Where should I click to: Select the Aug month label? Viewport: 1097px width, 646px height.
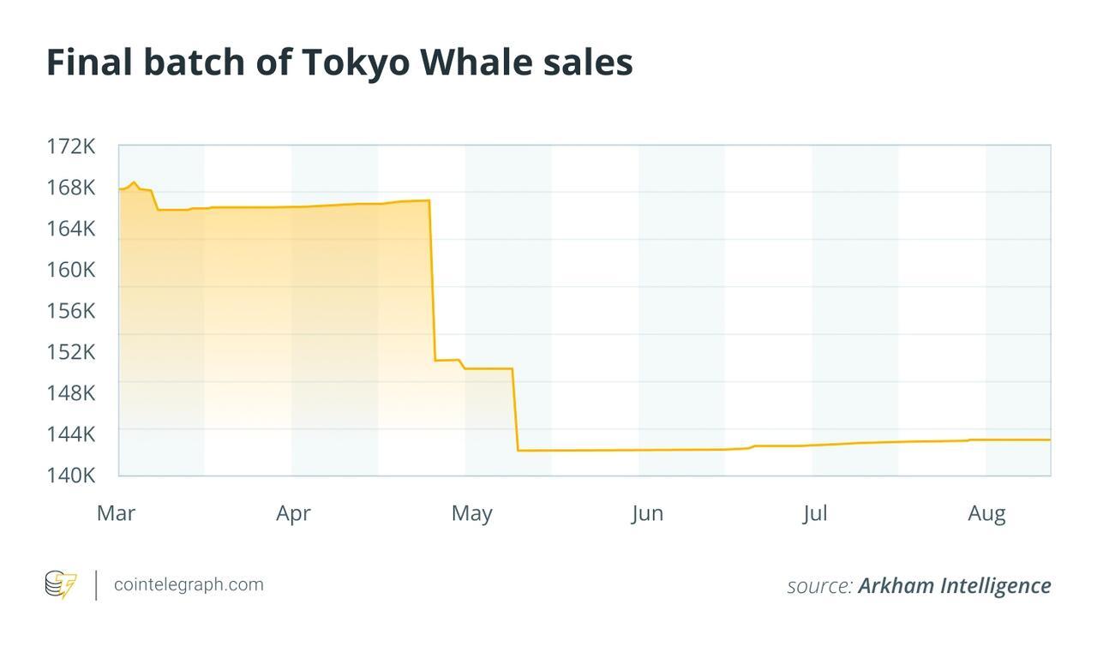986,513
